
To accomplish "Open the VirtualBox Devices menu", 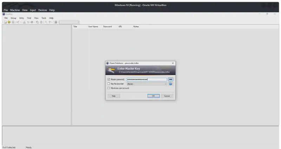I will tap(43, 10).
